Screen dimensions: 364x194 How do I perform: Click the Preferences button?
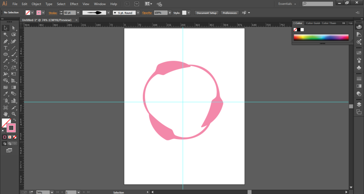(229, 13)
